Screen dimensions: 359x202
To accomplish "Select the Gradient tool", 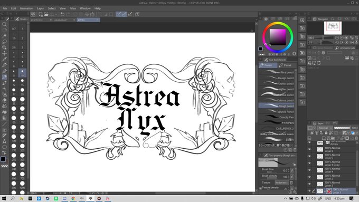I will pyautogui.click(x=4, y=118).
